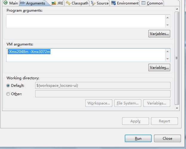
Task: Run the launch configuration
Action: coord(138,139)
